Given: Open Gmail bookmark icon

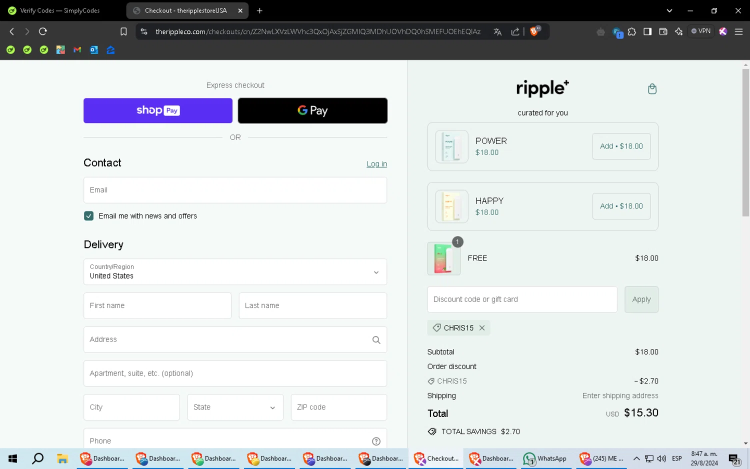Looking at the screenshot, I should click(x=77, y=50).
